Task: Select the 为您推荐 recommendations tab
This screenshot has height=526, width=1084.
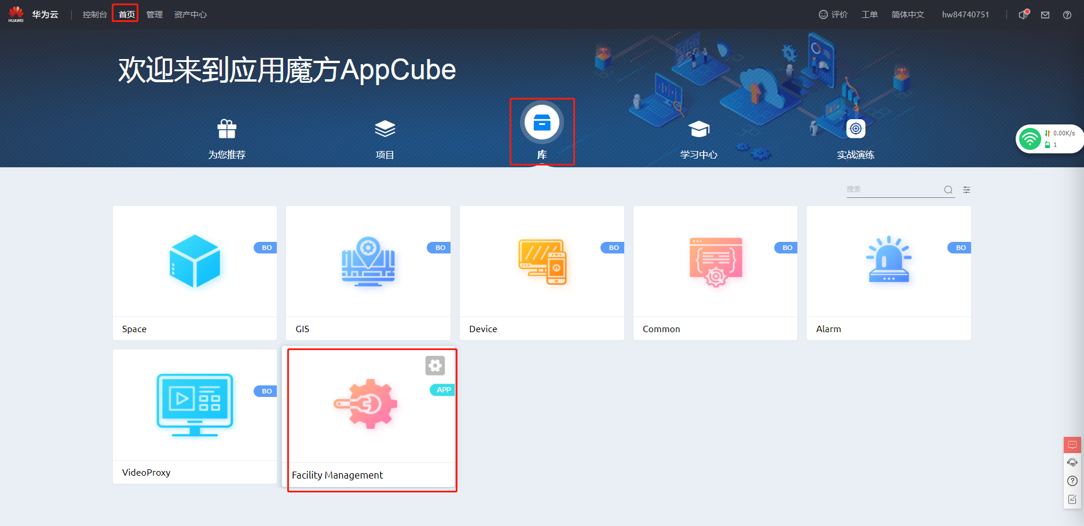Action: click(x=227, y=139)
